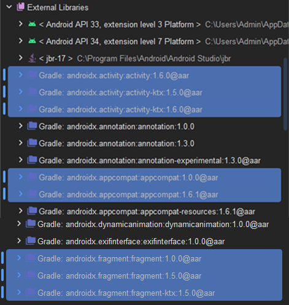This screenshot has height=305, width=289.
Task: Select Gradle: androidx.annotation:annotation:1.0.0
Action: (117, 126)
